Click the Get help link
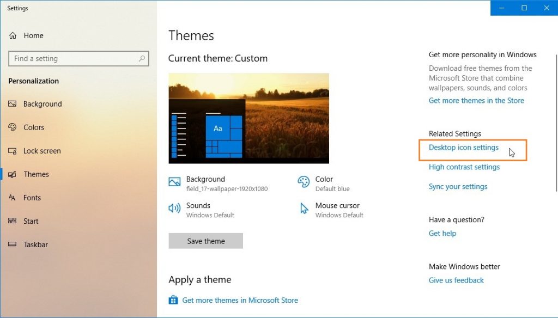The image size is (558, 318). pyautogui.click(x=442, y=234)
